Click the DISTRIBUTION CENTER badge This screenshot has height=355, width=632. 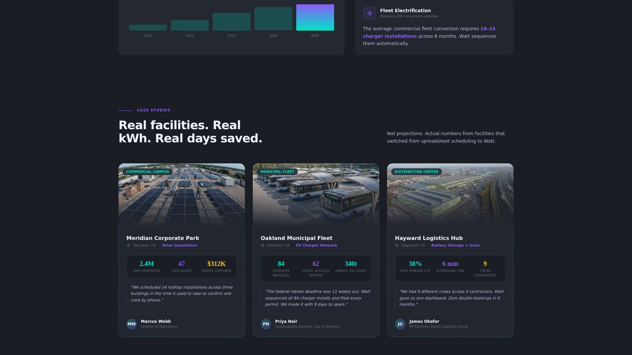click(x=416, y=172)
